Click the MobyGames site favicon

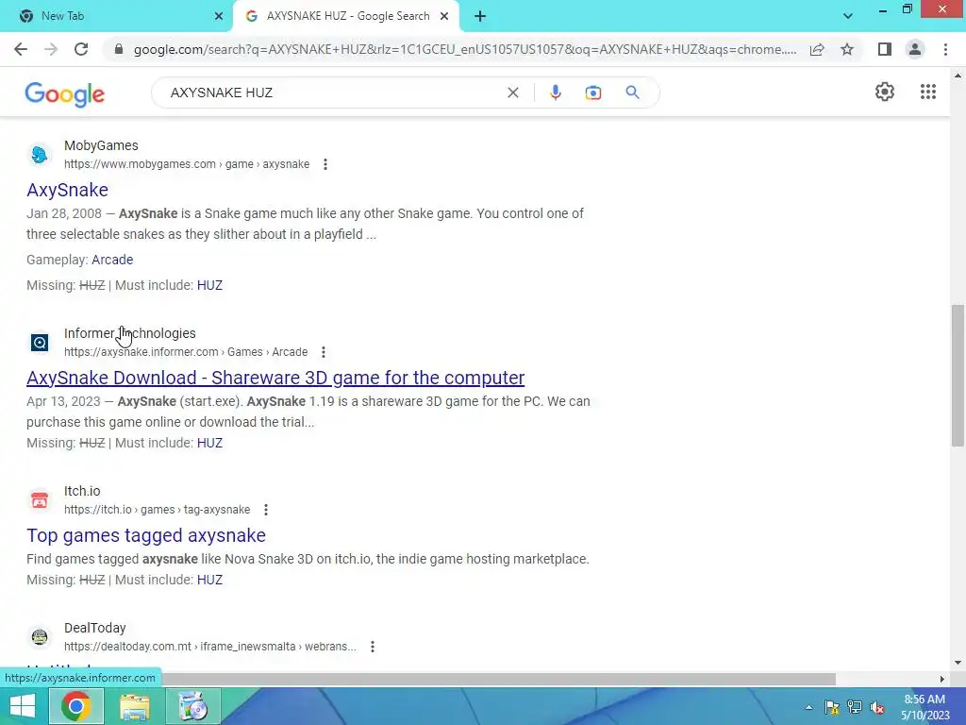(x=40, y=154)
